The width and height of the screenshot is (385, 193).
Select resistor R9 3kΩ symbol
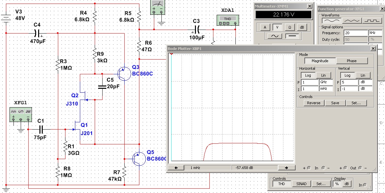[x=95, y=54]
